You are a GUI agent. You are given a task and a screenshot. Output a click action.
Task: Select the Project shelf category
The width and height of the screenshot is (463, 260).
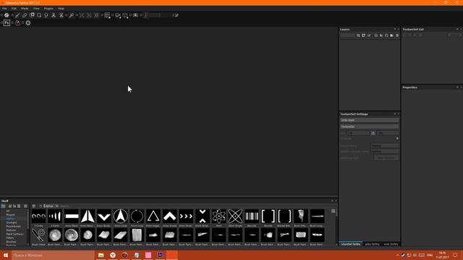pos(10,215)
